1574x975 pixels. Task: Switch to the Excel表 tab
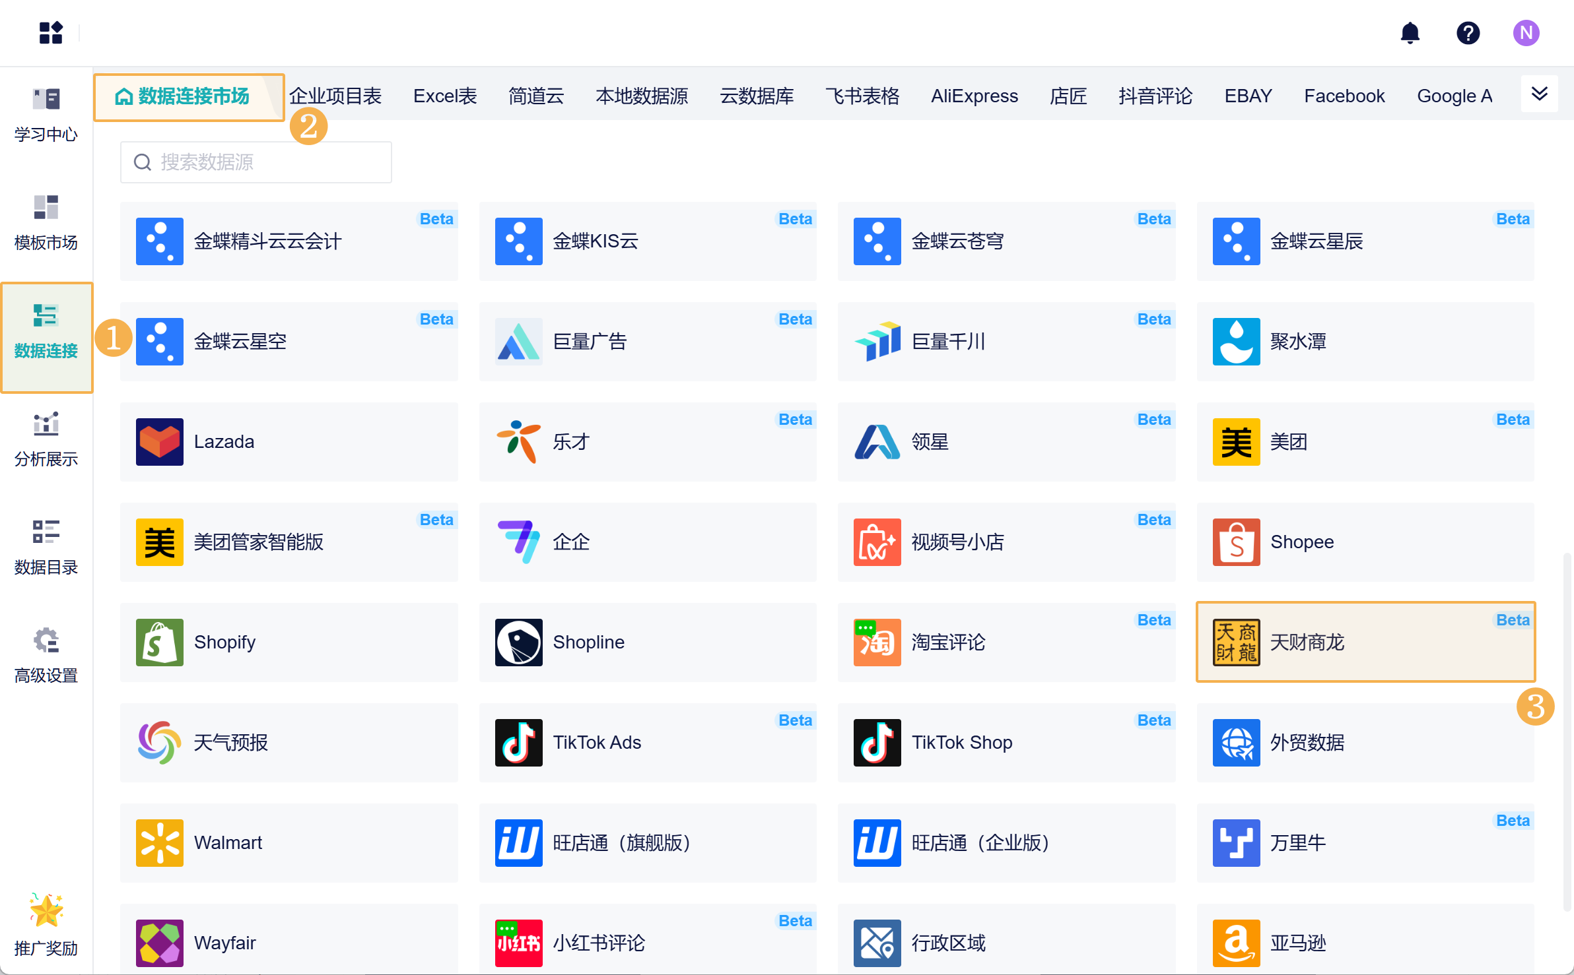pos(445,96)
